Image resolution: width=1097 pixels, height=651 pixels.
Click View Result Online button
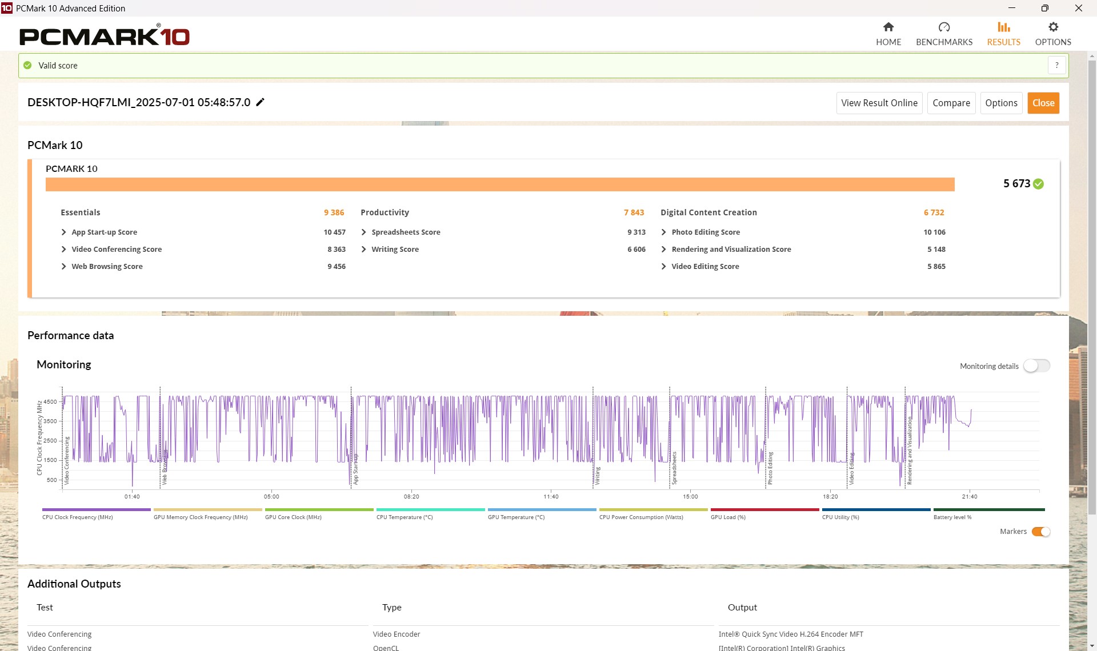click(879, 103)
